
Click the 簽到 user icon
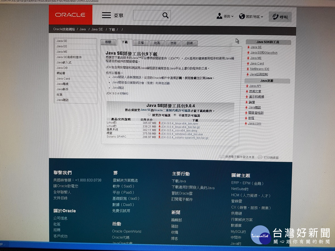tap(219, 16)
